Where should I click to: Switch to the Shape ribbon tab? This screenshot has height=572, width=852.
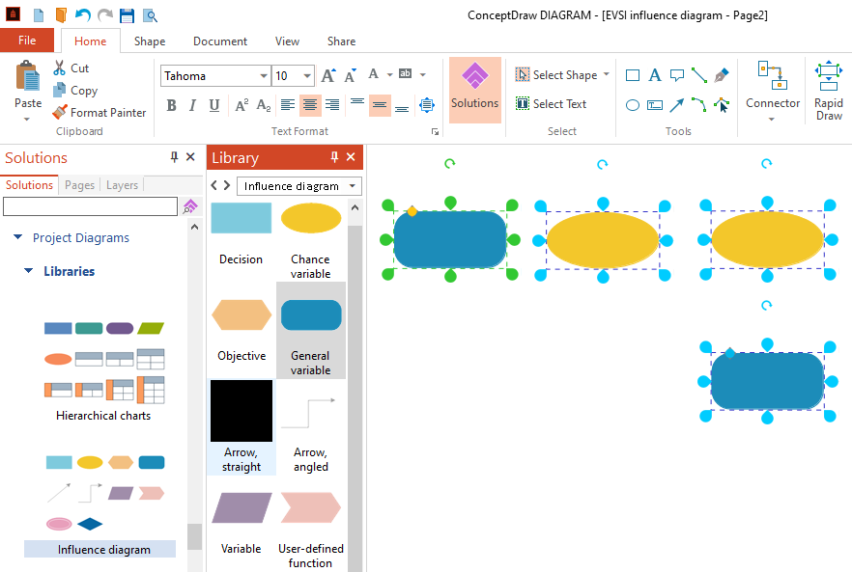(150, 41)
